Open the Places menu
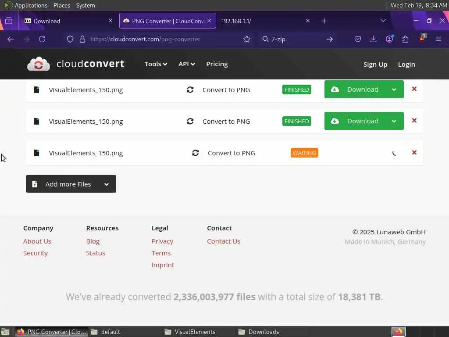The image size is (449, 337). (62, 5)
